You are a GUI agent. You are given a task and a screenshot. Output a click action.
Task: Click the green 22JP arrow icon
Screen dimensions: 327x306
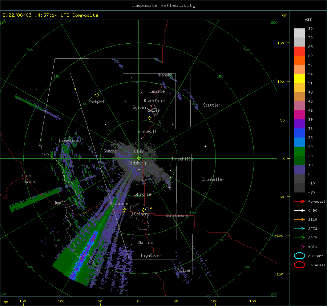[299, 238]
